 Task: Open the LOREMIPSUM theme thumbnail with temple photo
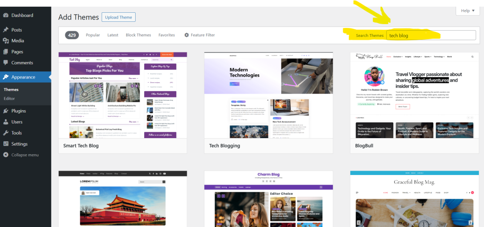tap(122, 199)
